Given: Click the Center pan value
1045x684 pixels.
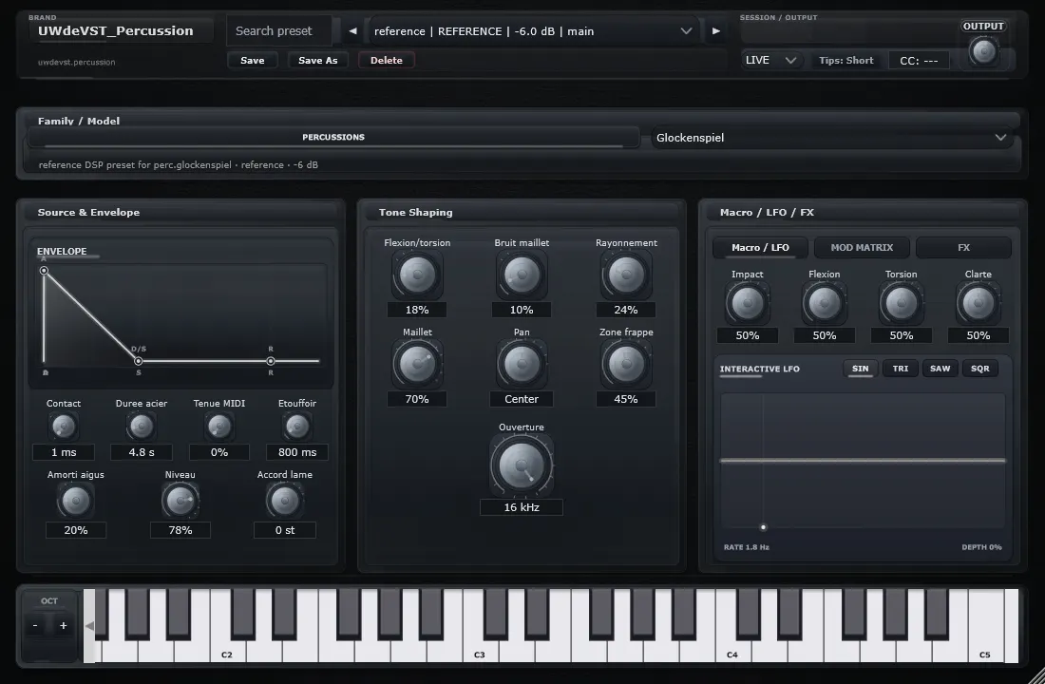Looking at the screenshot, I should coord(522,399).
